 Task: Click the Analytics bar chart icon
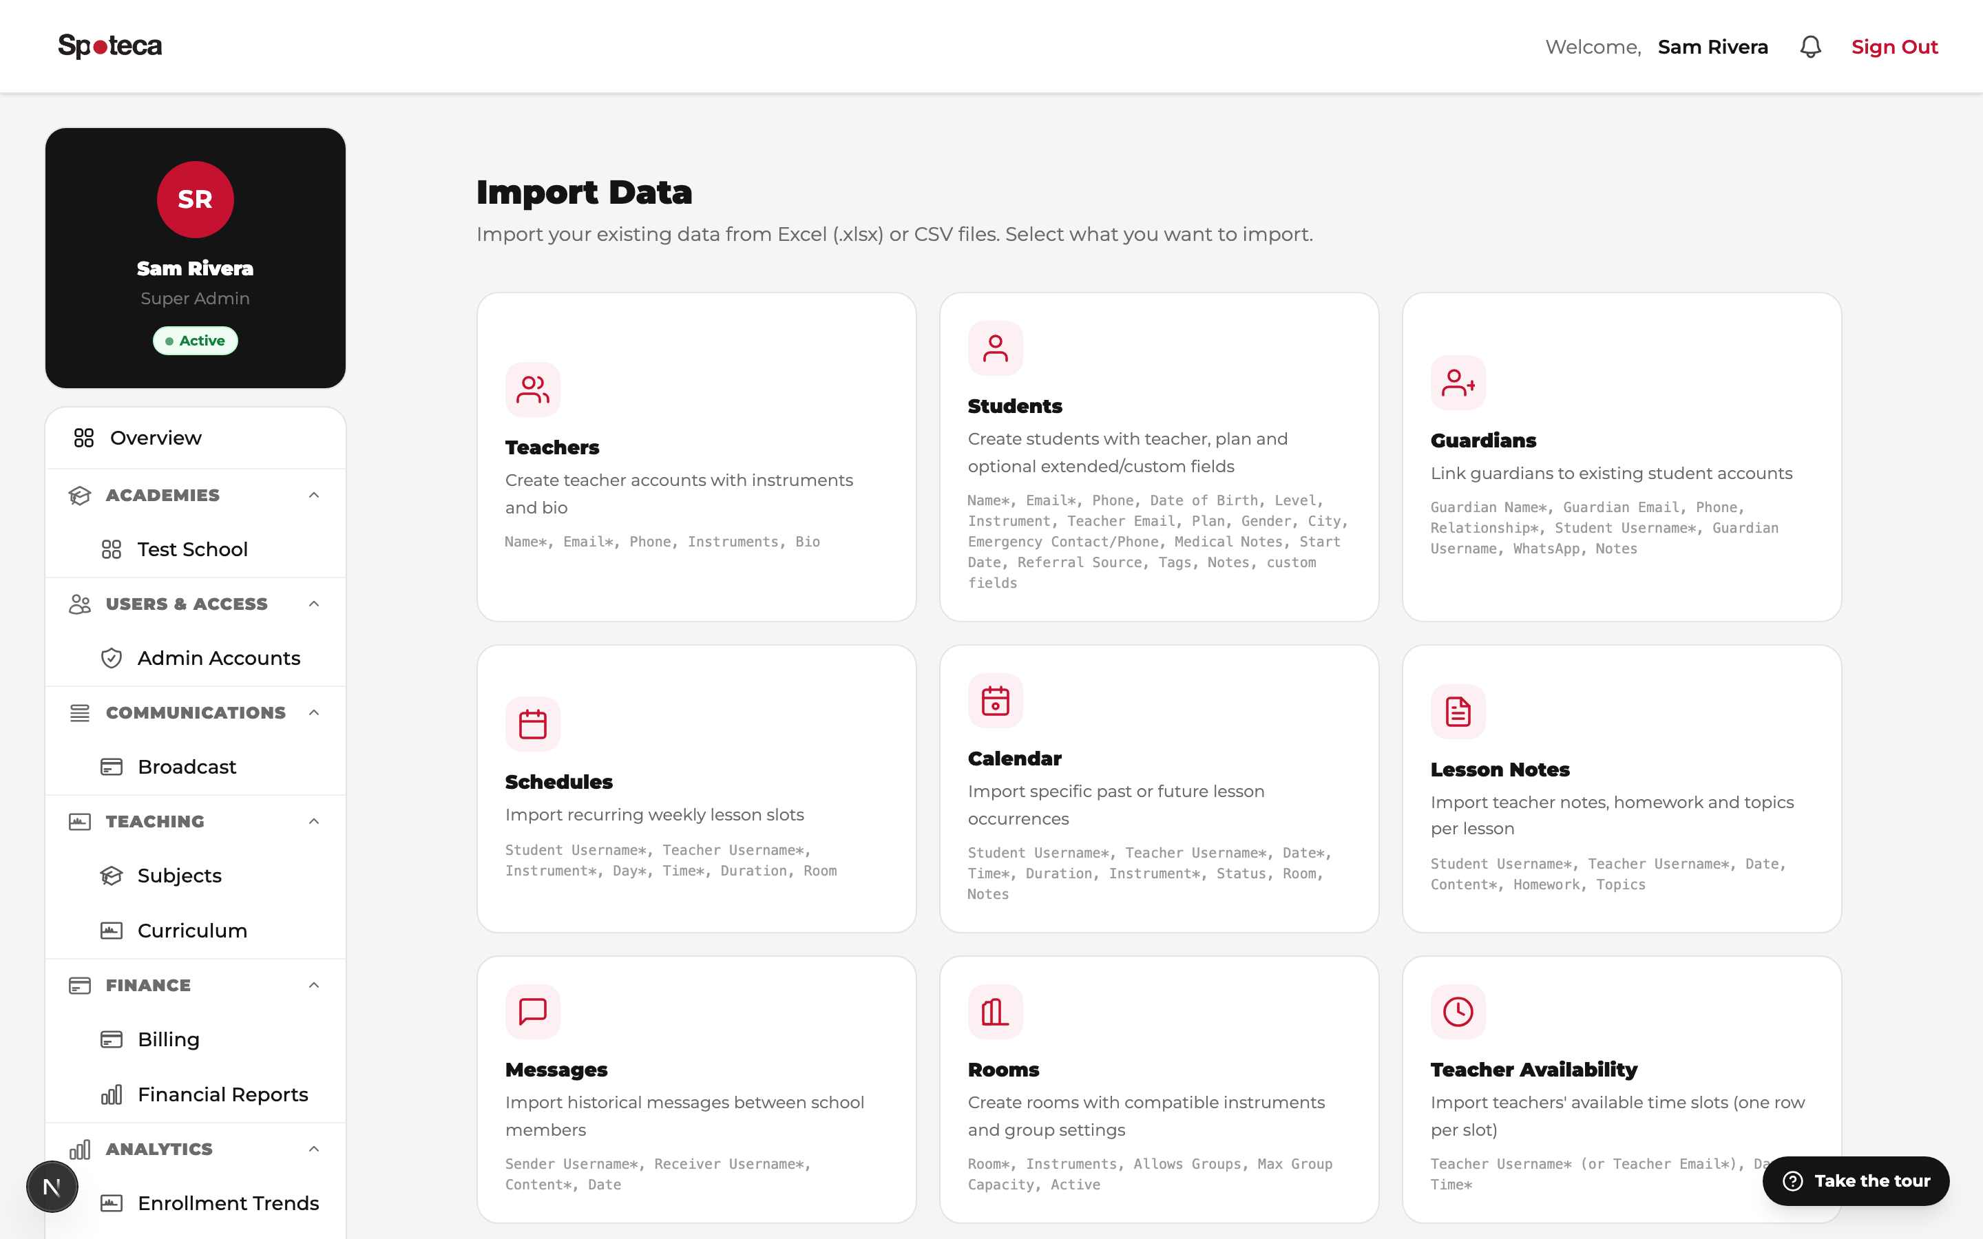point(79,1150)
